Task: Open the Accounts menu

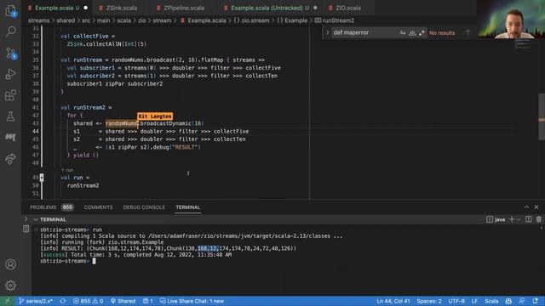Action: click(x=10, y=264)
